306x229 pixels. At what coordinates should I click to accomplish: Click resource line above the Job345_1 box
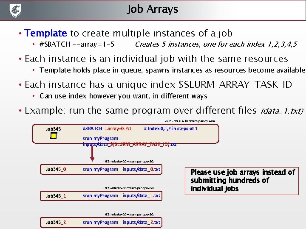pos(129,188)
